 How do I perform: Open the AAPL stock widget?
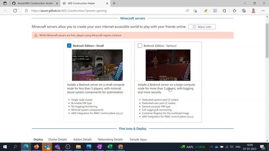(x=193, y=147)
